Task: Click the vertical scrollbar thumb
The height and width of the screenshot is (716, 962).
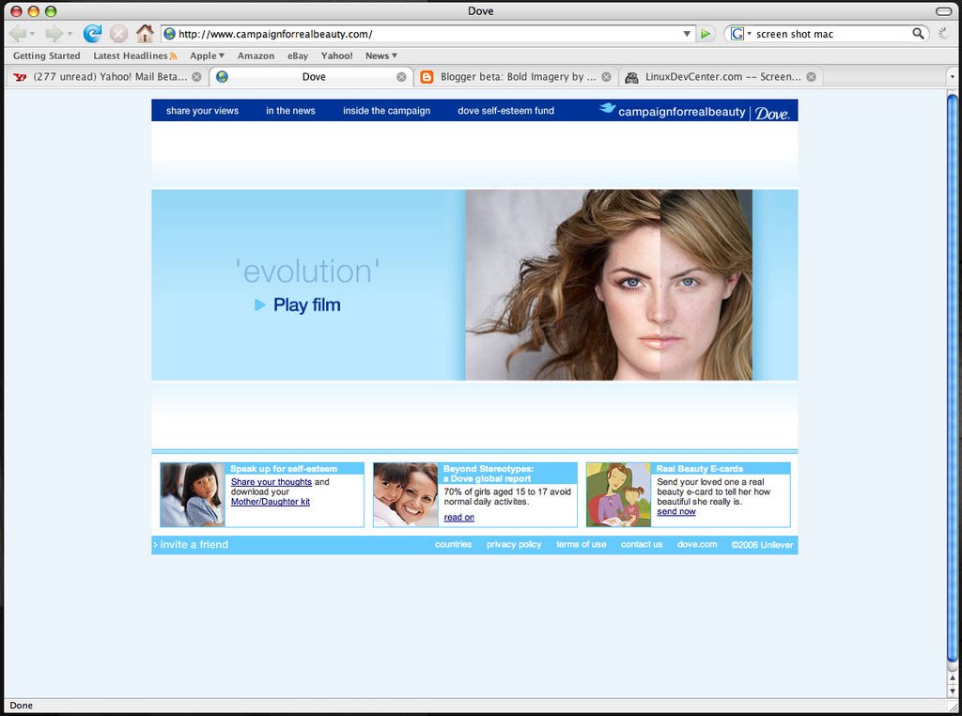Action: click(x=953, y=378)
